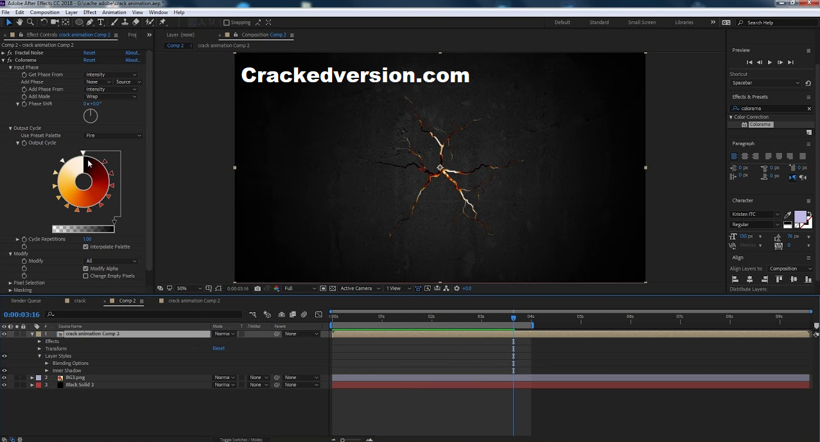Select the Brush tool

pyautogui.click(x=115, y=22)
